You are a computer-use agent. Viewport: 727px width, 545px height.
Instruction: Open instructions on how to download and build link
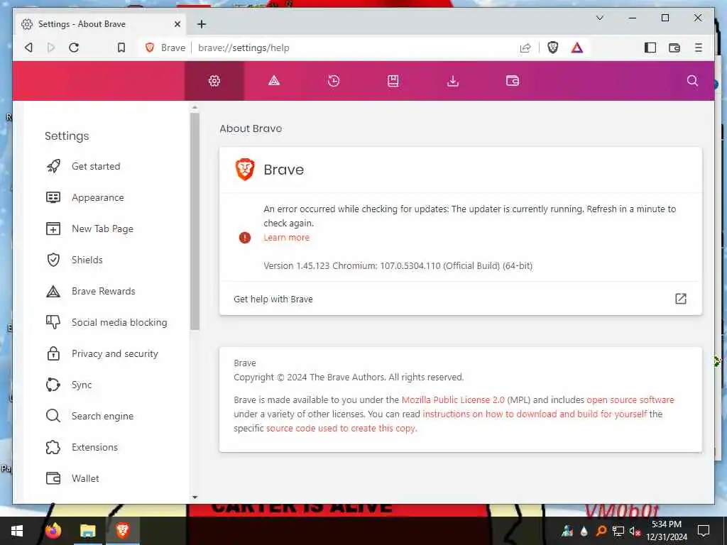pos(535,414)
